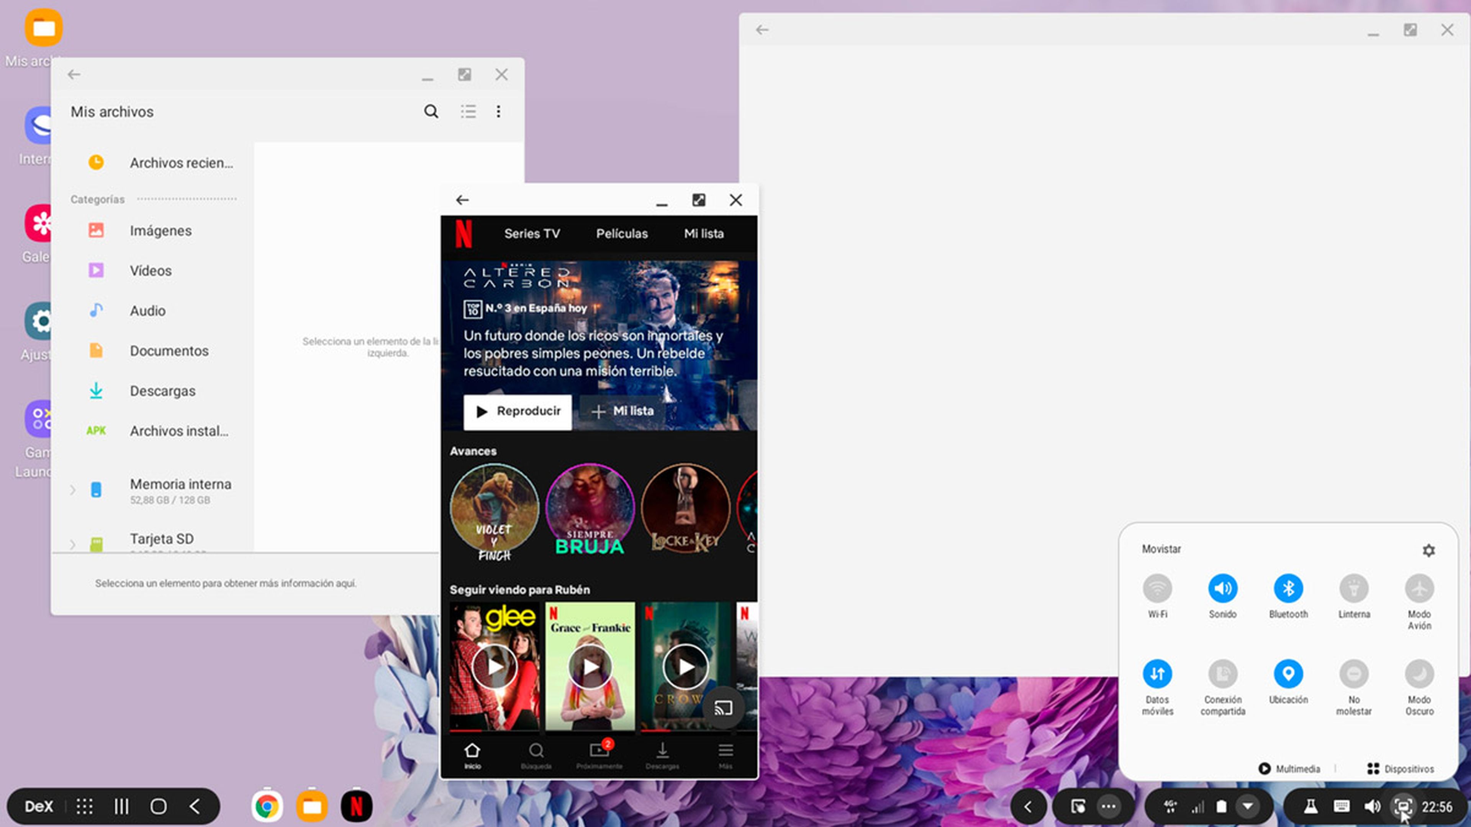Play Altered Carbon with Reproducir

(x=518, y=412)
